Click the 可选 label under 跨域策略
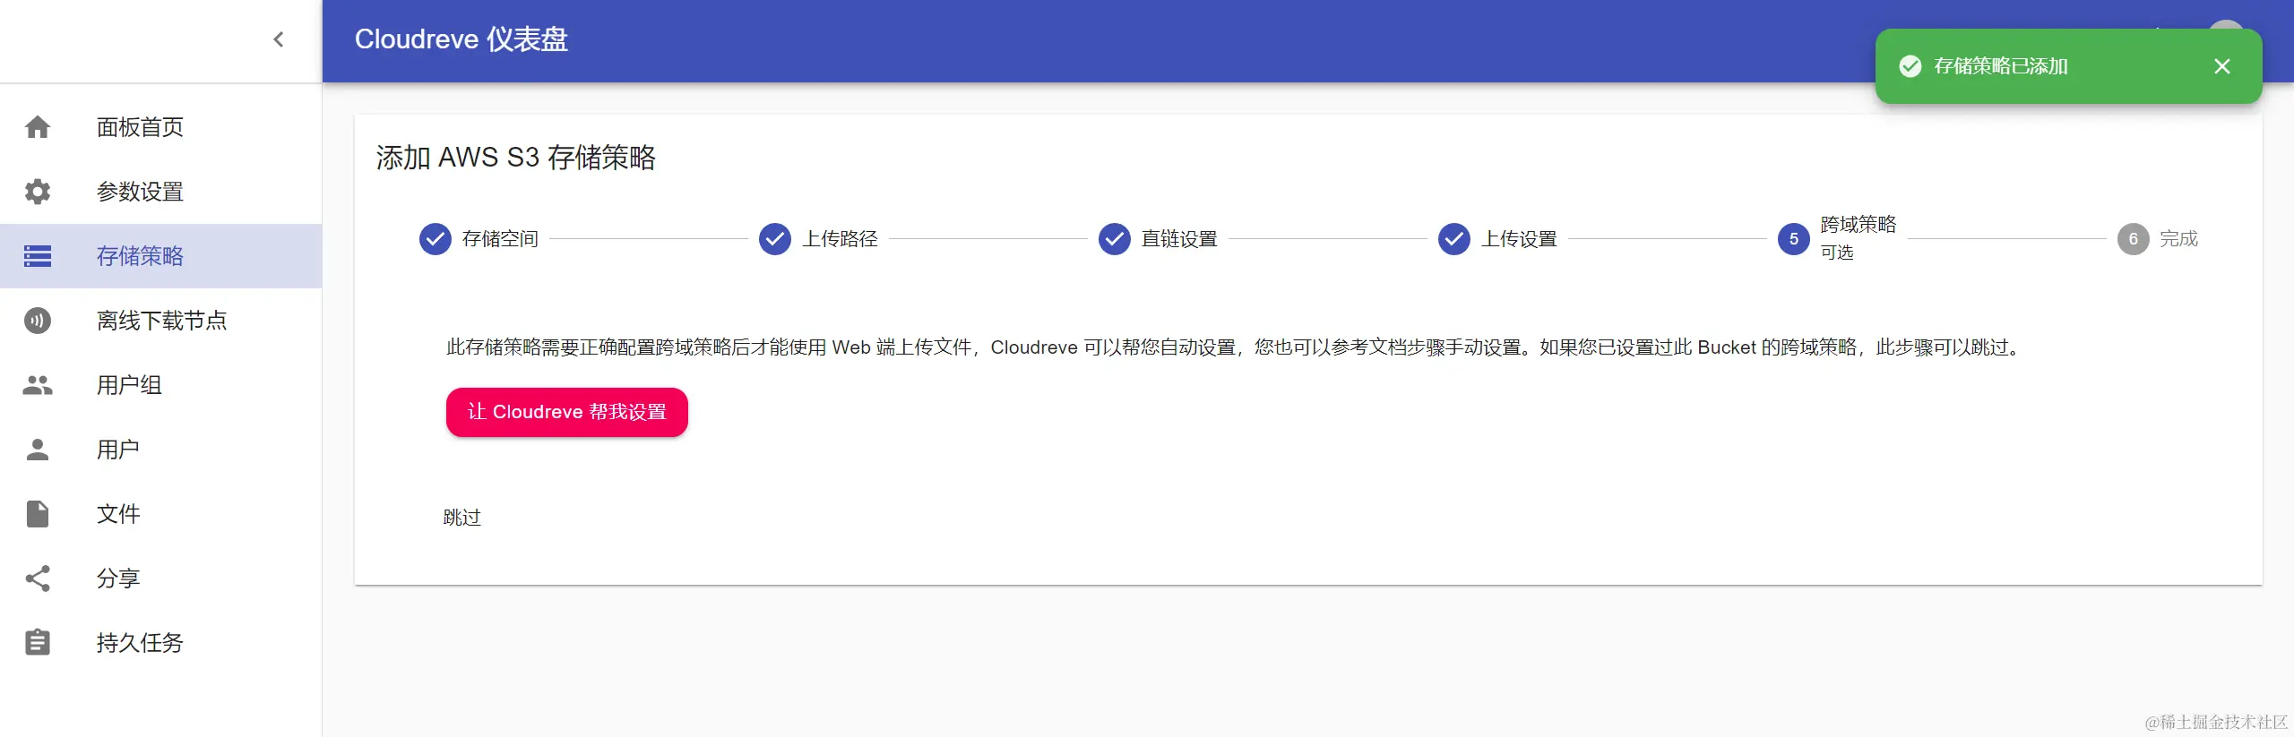 (x=1837, y=253)
